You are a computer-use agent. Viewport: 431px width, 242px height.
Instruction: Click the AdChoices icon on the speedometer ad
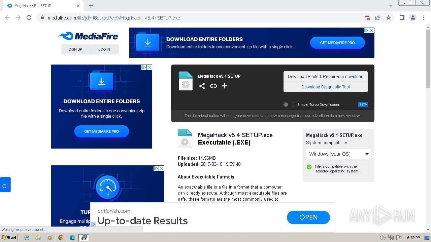pos(156,168)
